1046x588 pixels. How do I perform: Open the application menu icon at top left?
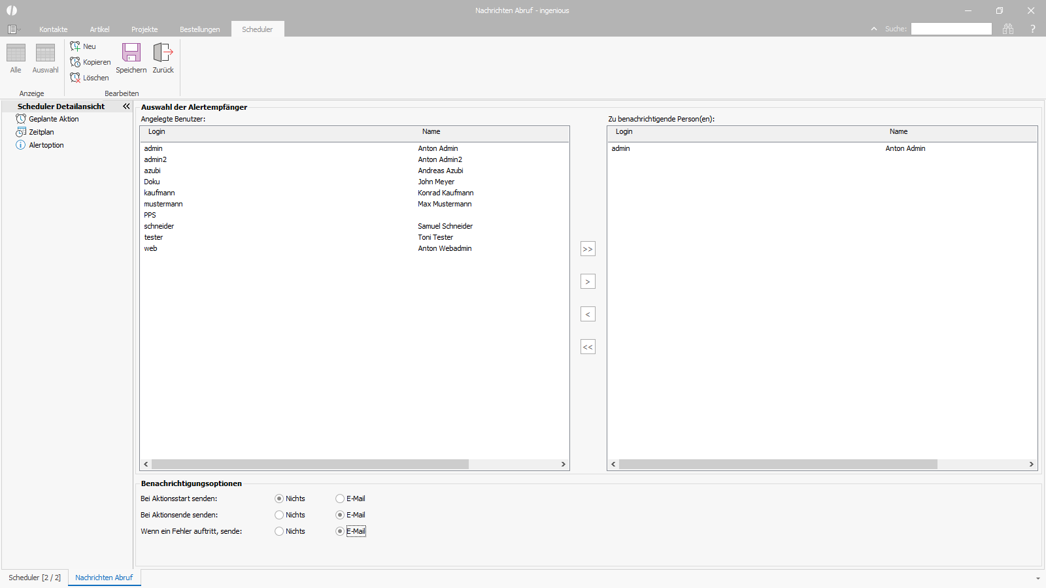pos(12,29)
